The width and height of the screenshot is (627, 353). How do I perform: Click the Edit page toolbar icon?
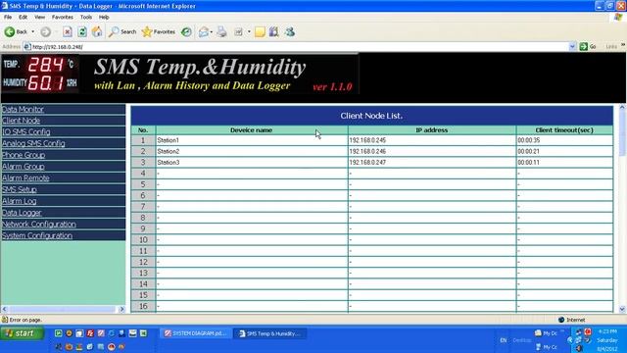click(x=239, y=32)
